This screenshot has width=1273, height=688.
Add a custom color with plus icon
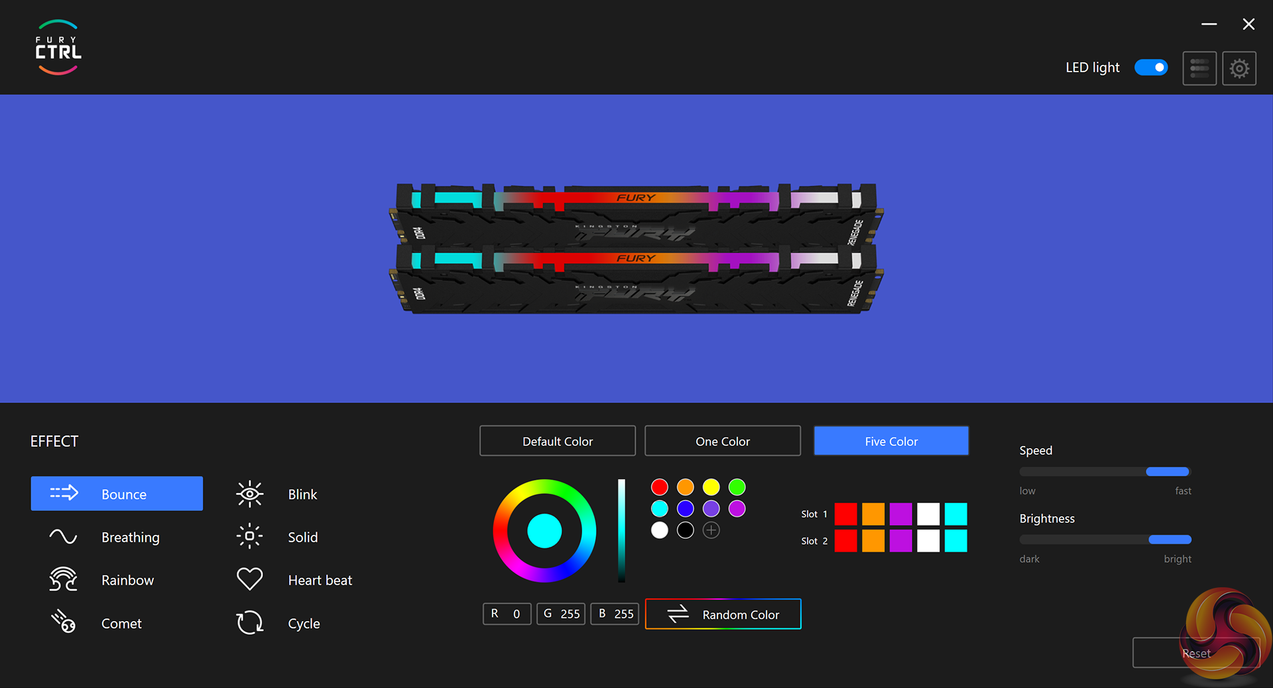click(711, 530)
